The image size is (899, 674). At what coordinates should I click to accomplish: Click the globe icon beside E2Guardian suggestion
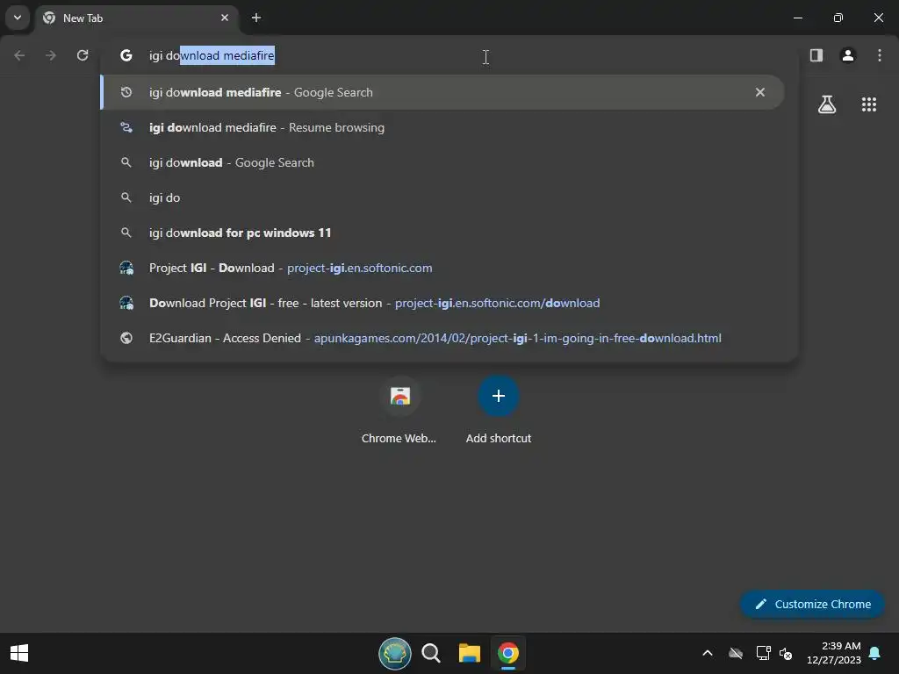pos(126,338)
